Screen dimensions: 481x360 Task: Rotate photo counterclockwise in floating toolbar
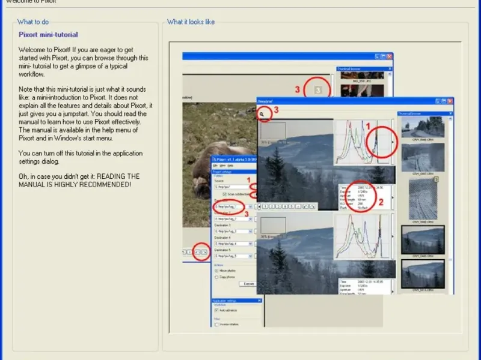tap(305, 206)
